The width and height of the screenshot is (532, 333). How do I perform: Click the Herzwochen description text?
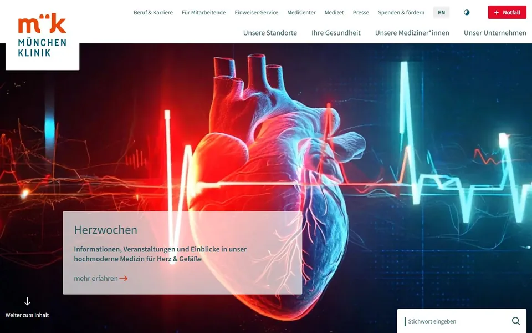[160, 254]
